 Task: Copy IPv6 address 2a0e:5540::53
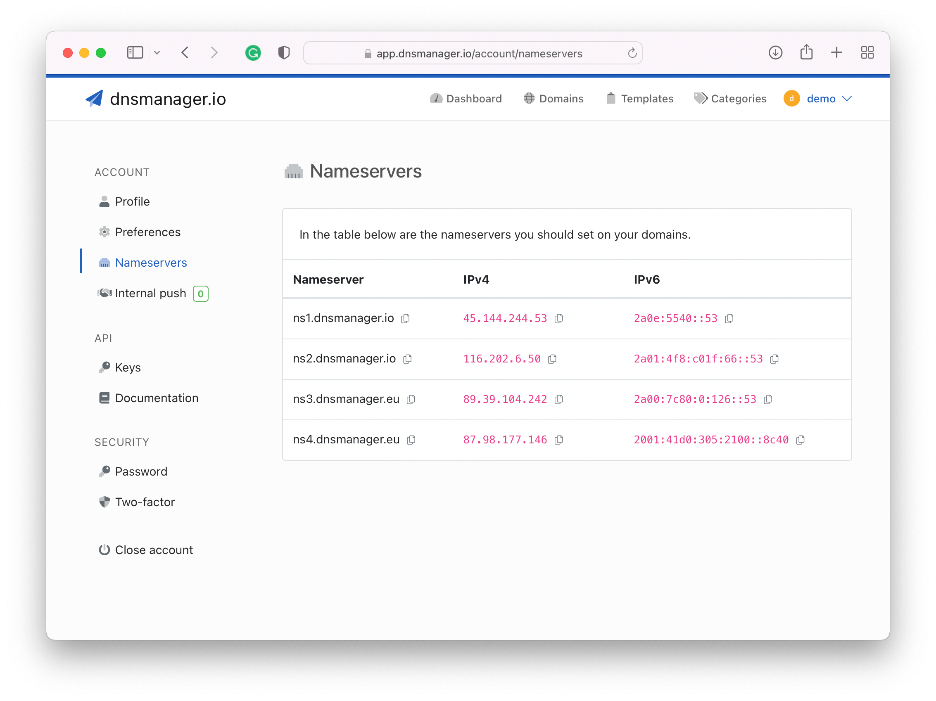tap(729, 318)
